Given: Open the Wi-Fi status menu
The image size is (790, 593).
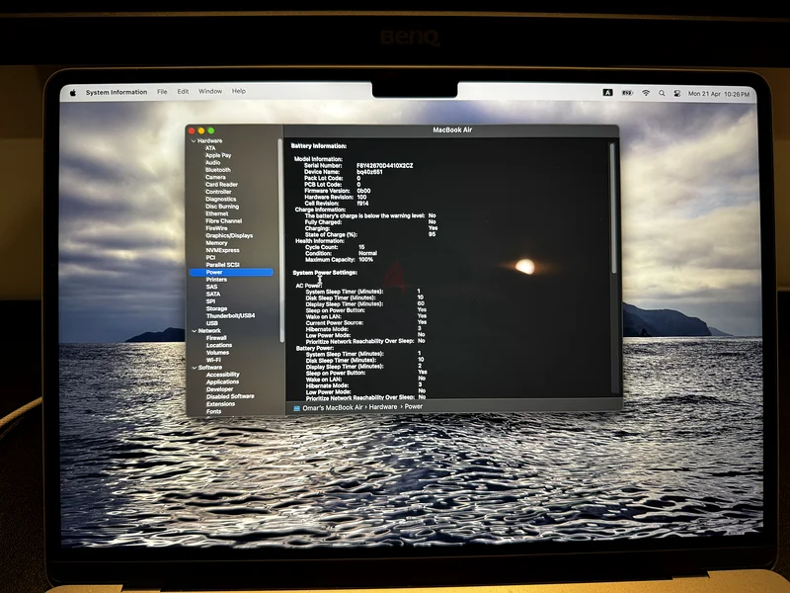Looking at the screenshot, I should pyautogui.click(x=646, y=93).
